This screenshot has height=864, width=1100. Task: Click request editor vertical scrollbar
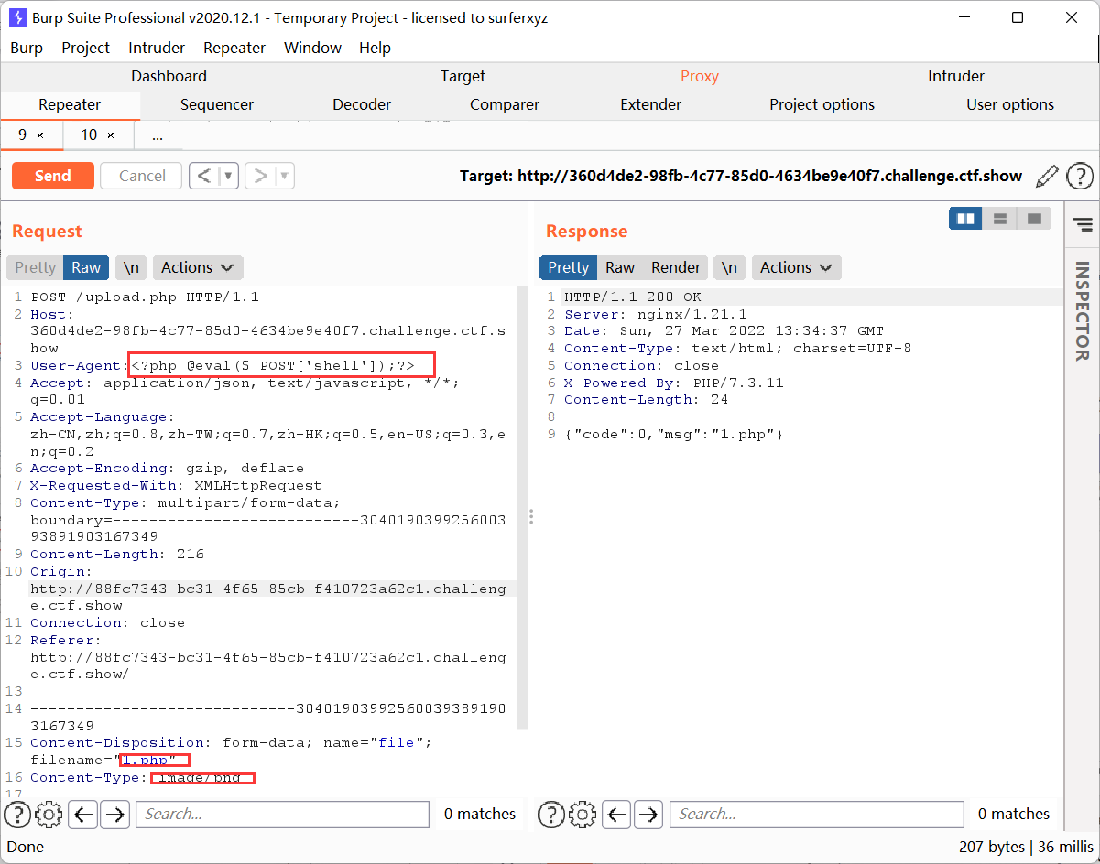click(x=521, y=508)
